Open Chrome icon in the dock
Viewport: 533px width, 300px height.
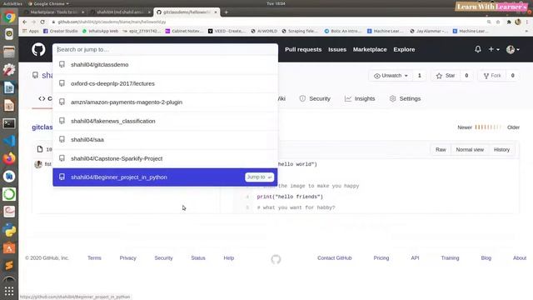pos(9,17)
